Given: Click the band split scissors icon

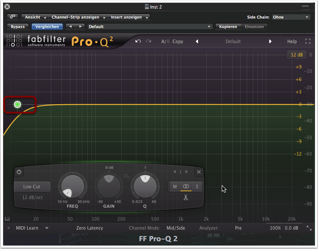Looking at the screenshot, I should pyautogui.click(x=186, y=198).
